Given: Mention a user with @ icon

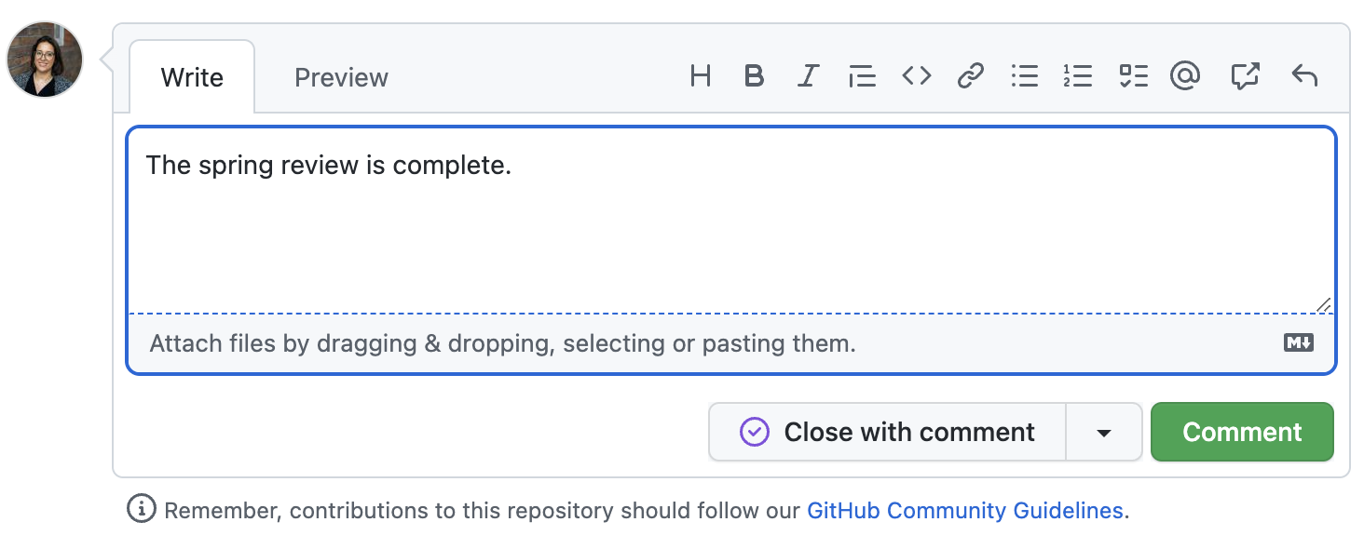Looking at the screenshot, I should click(1185, 76).
